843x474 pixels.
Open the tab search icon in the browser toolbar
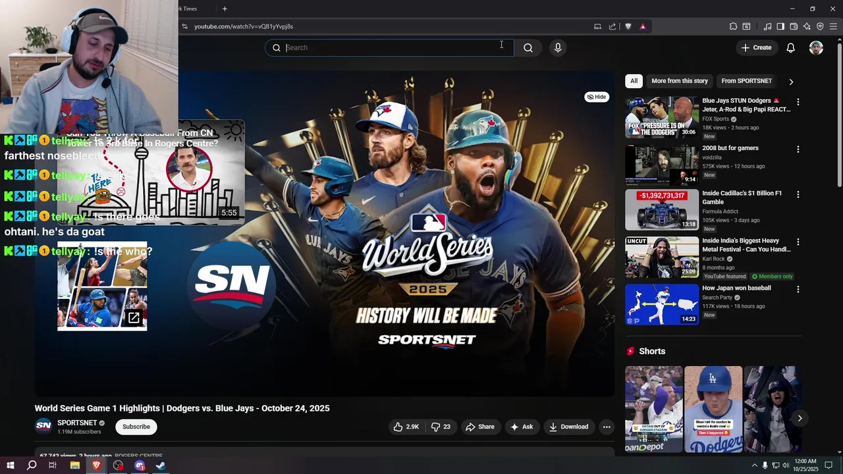(746, 26)
